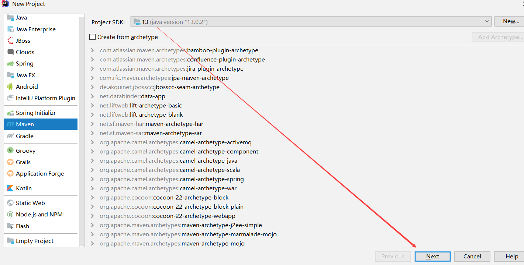Click the disabled Previous button

pos(393,257)
